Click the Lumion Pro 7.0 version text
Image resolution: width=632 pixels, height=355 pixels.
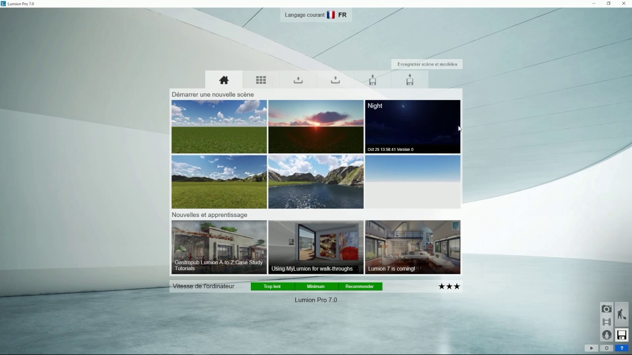316,300
